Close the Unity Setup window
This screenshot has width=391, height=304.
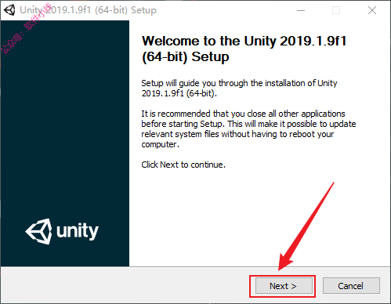coord(372,10)
